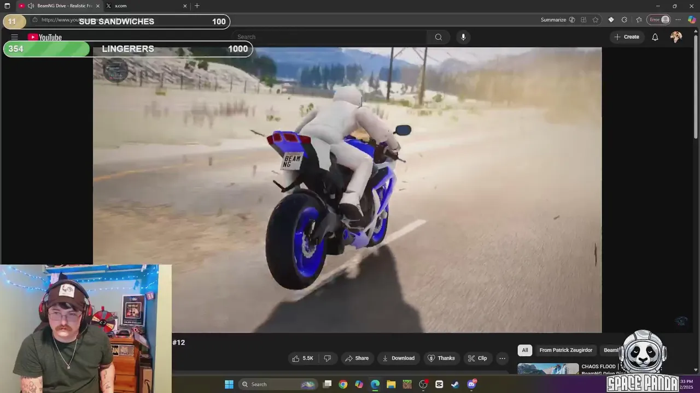
Task: Open Favorites list icon
Action: click(x=639, y=20)
